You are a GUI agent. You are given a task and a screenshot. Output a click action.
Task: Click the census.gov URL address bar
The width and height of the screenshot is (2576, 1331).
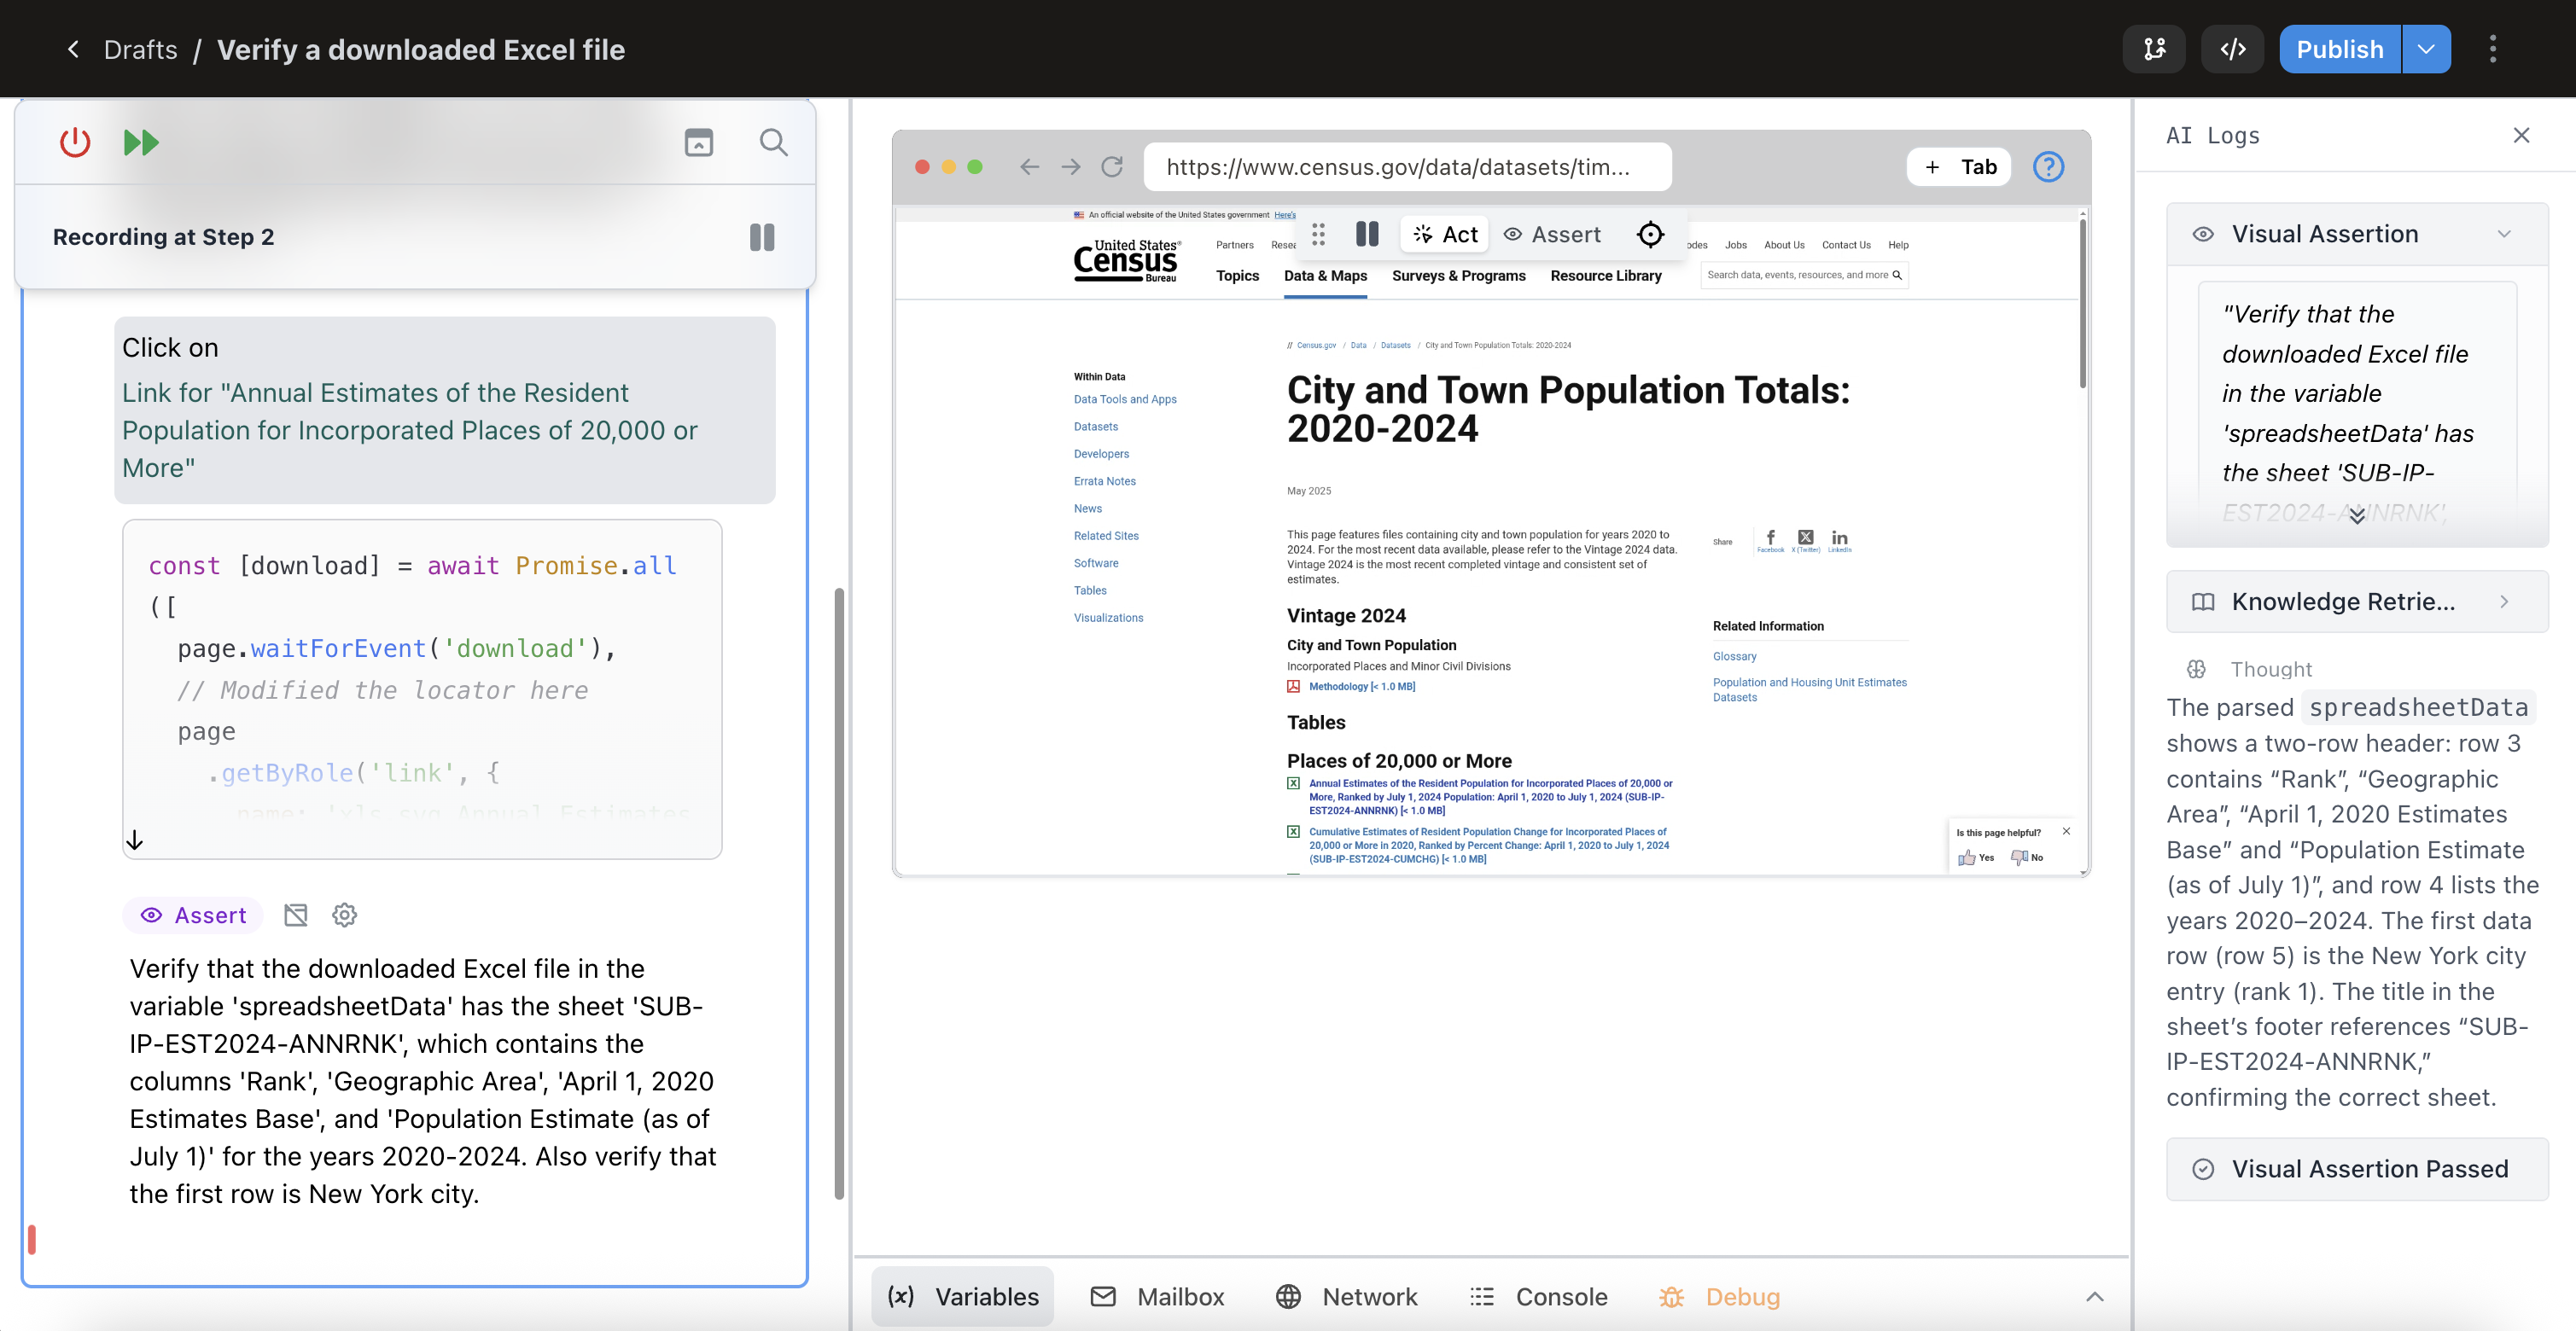[1407, 167]
